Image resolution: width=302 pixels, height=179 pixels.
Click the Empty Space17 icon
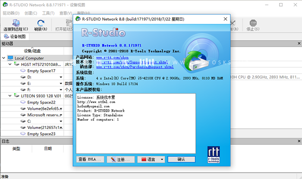[x=23, y=71]
